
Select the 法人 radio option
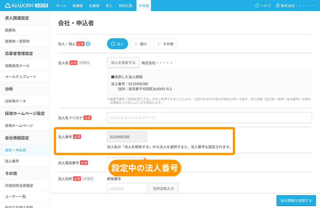(x=118, y=44)
